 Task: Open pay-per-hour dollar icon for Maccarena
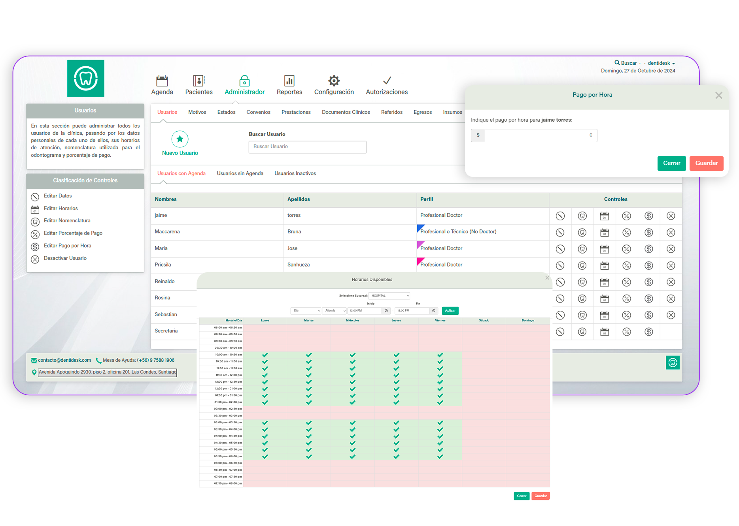[648, 233]
